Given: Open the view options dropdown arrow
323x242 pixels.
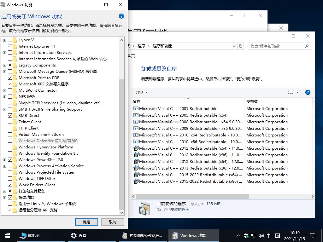Looking at the screenshot, I should (297, 92).
